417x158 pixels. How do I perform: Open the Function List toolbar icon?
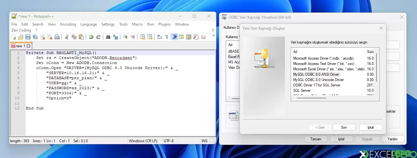[x=196, y=37]
